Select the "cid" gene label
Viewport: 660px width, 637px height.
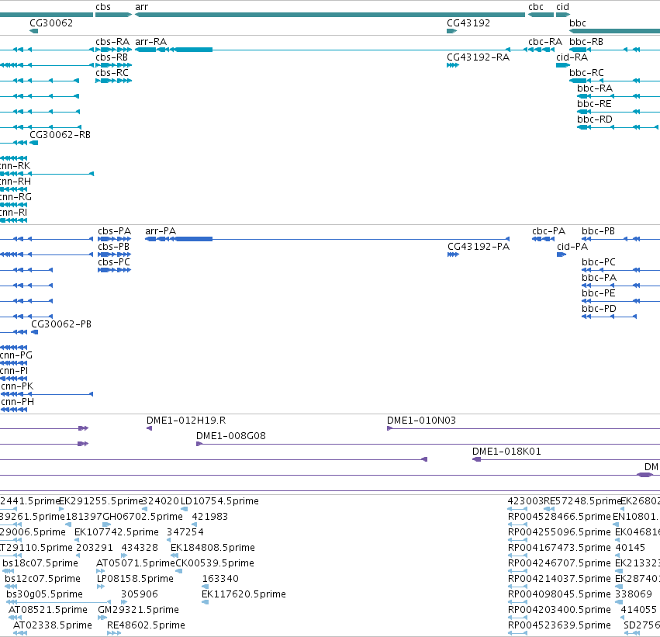click(563, 7)
